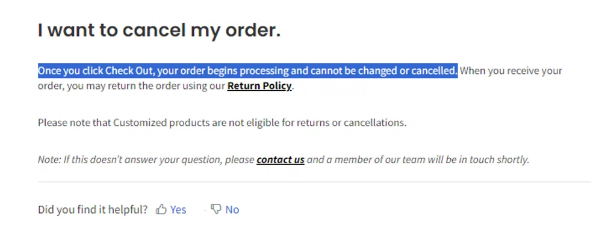Click the thumbs down icon
Image resolution: width=602 pixels, height=243 pixels.
point(216,209)
